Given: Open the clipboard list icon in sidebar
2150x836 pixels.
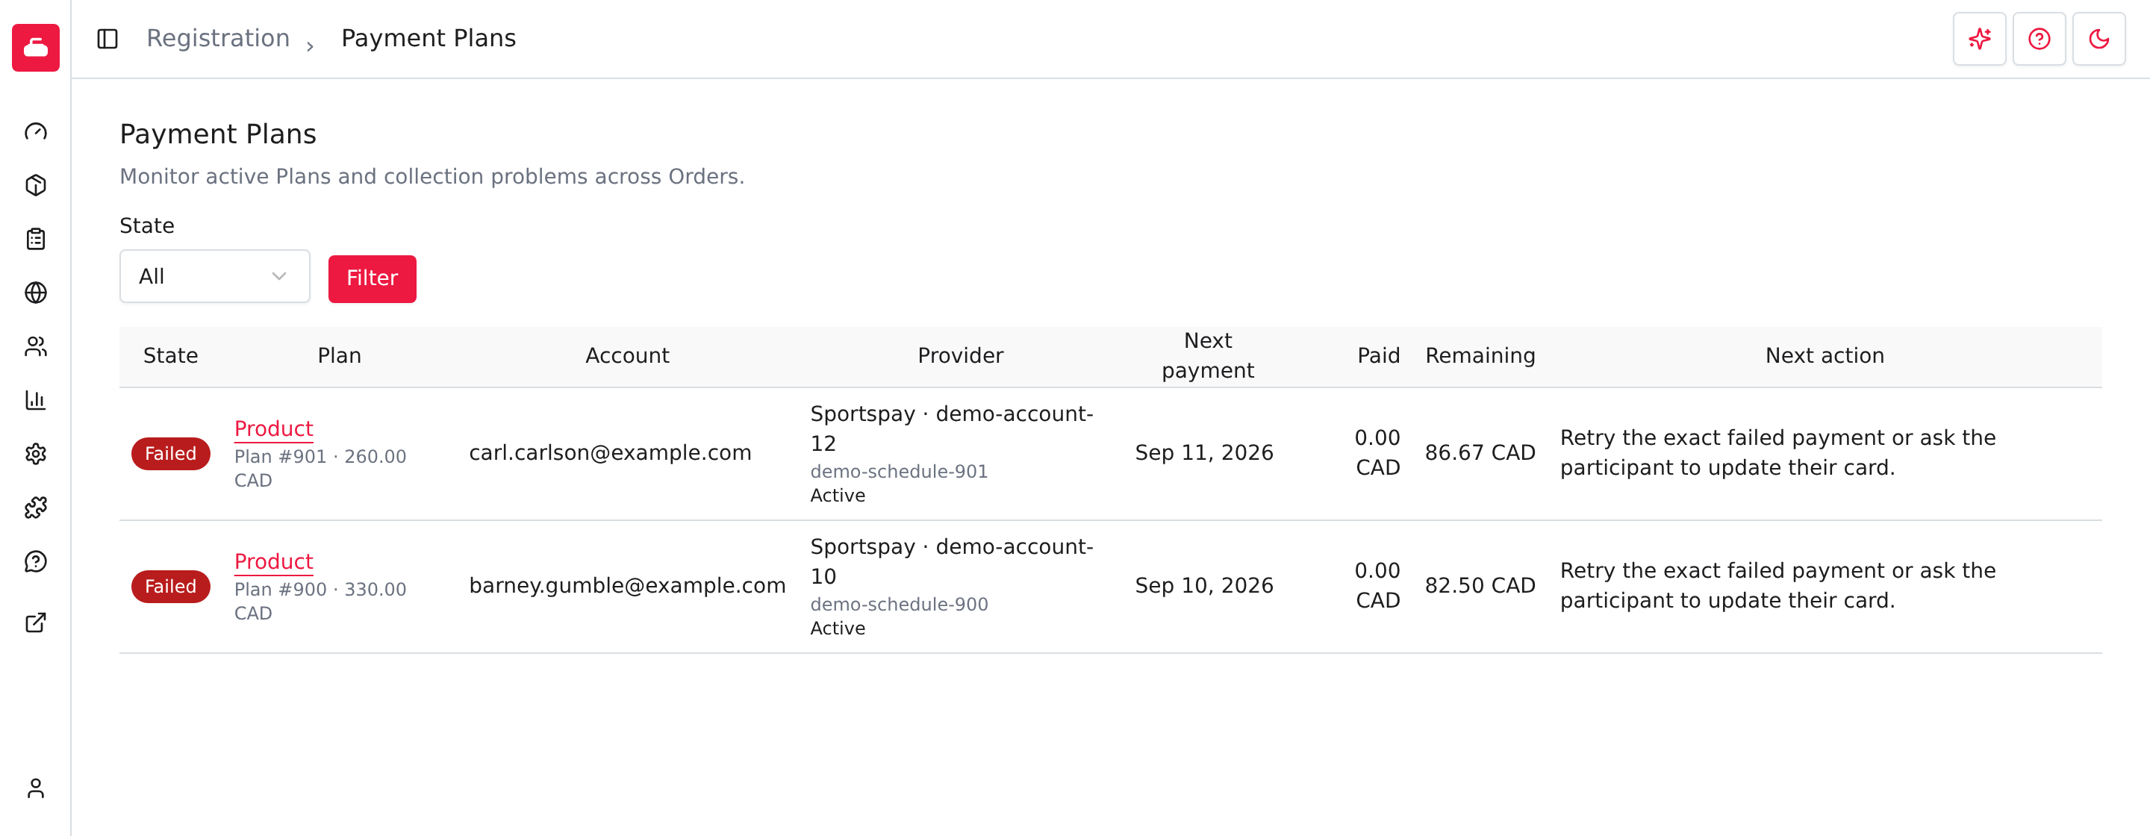Looking at the screenshot, I should pyautogui.click(x=36, y=240).
